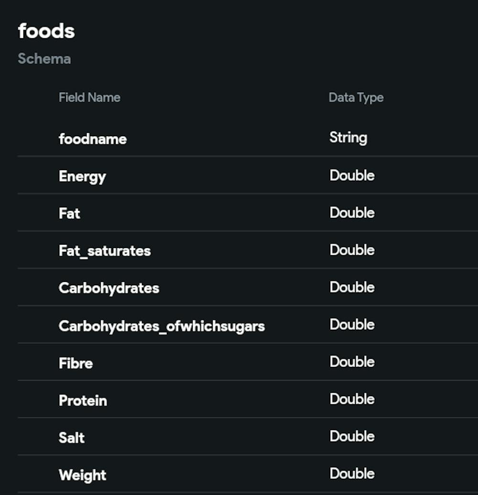The height and width of the screenshot is (495, 478).
Task: Click the Double type next to Protein
Action: click(352, 399)
